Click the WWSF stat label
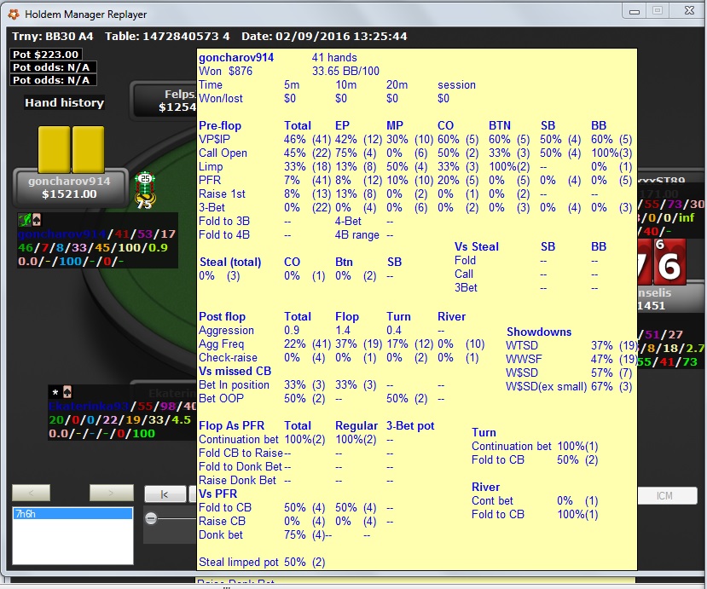 (x=524, y=359)
